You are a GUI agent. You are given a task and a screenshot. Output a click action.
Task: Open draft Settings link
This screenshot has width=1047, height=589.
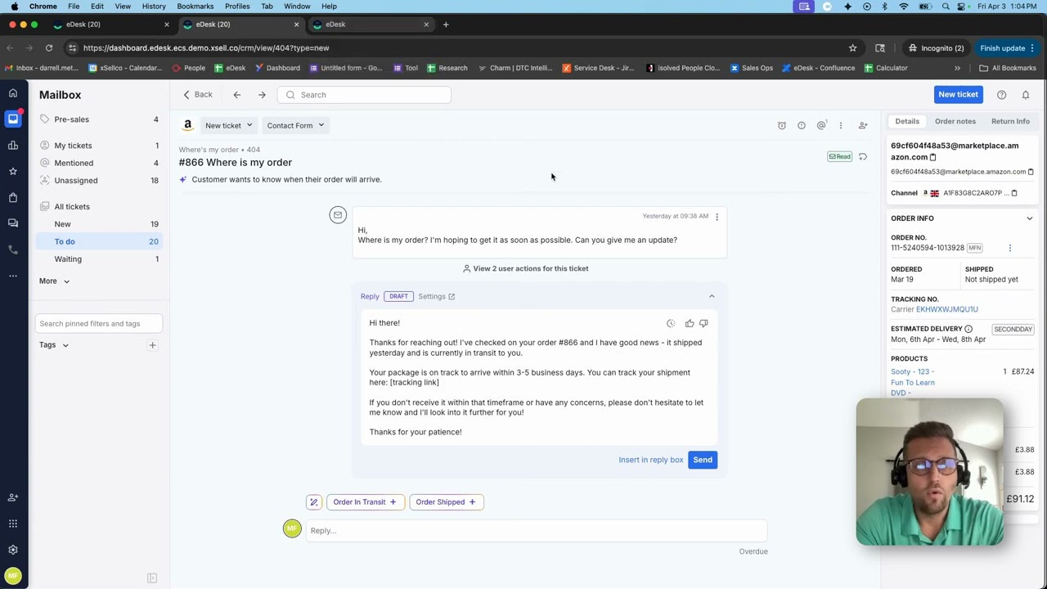(x=436, y=296)
